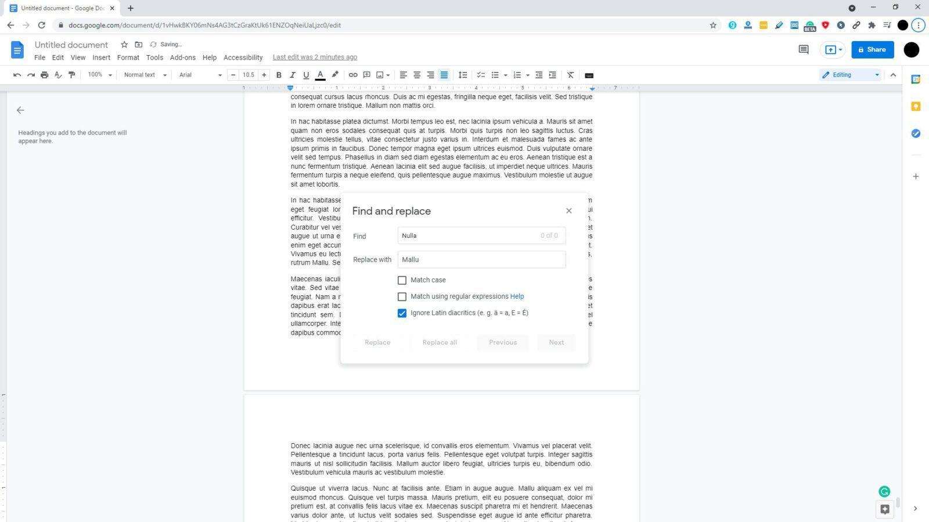929x522 pixels.
Task: Open the text color picker
Action: coord(320,74)
